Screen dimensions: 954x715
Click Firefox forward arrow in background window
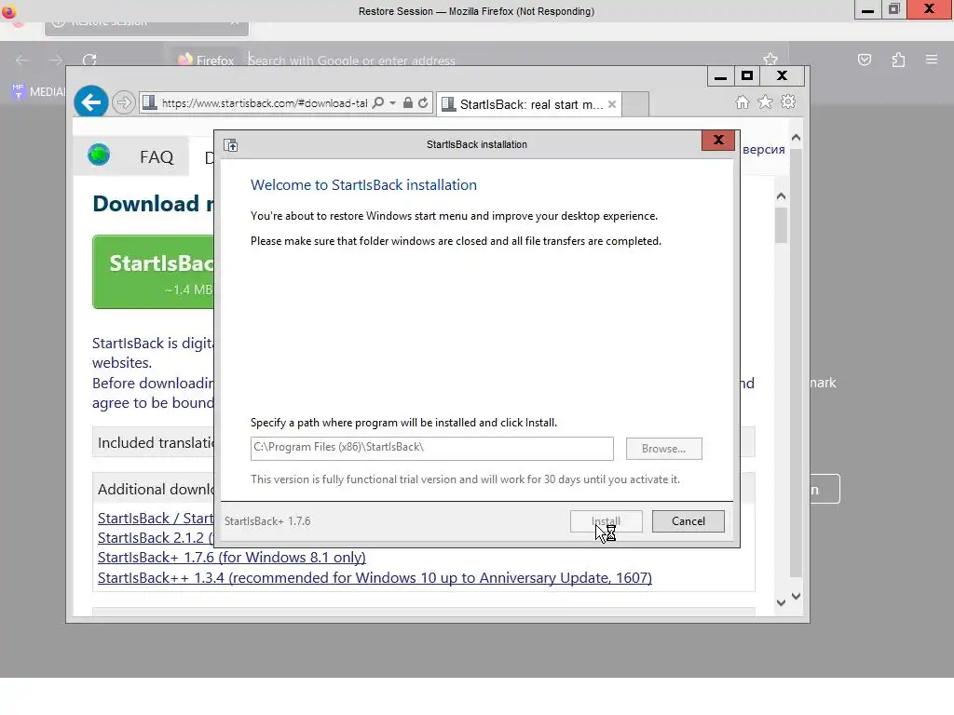tap(56, 60)
